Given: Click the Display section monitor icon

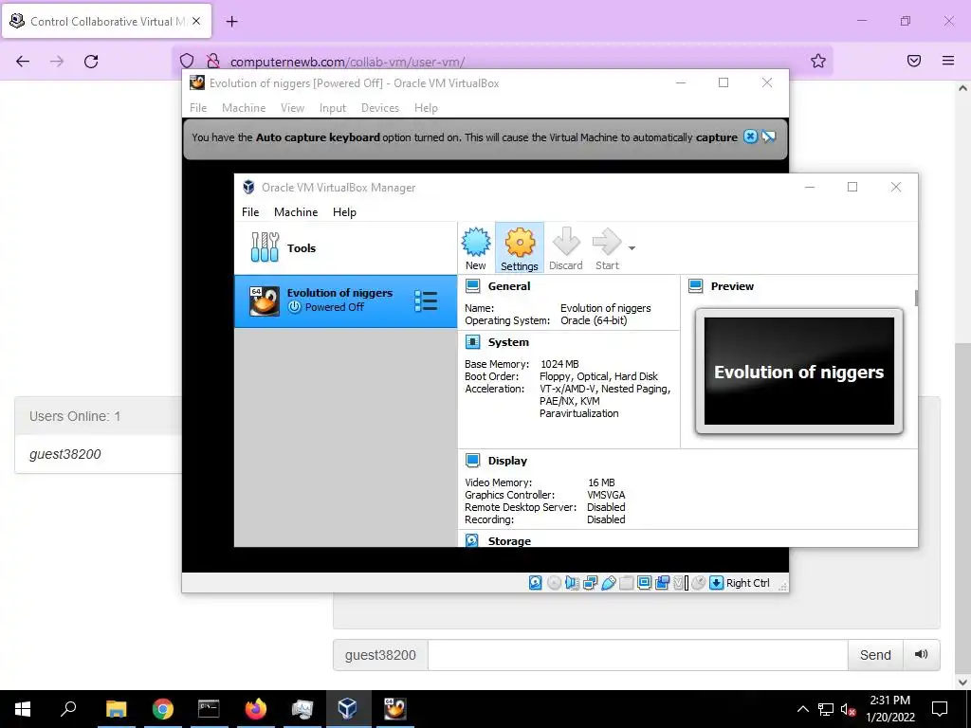Looking at the screenshot, I should pos(472,460).
